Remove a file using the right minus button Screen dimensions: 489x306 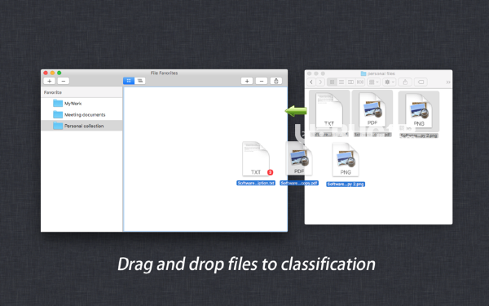[x=262, y=81]
